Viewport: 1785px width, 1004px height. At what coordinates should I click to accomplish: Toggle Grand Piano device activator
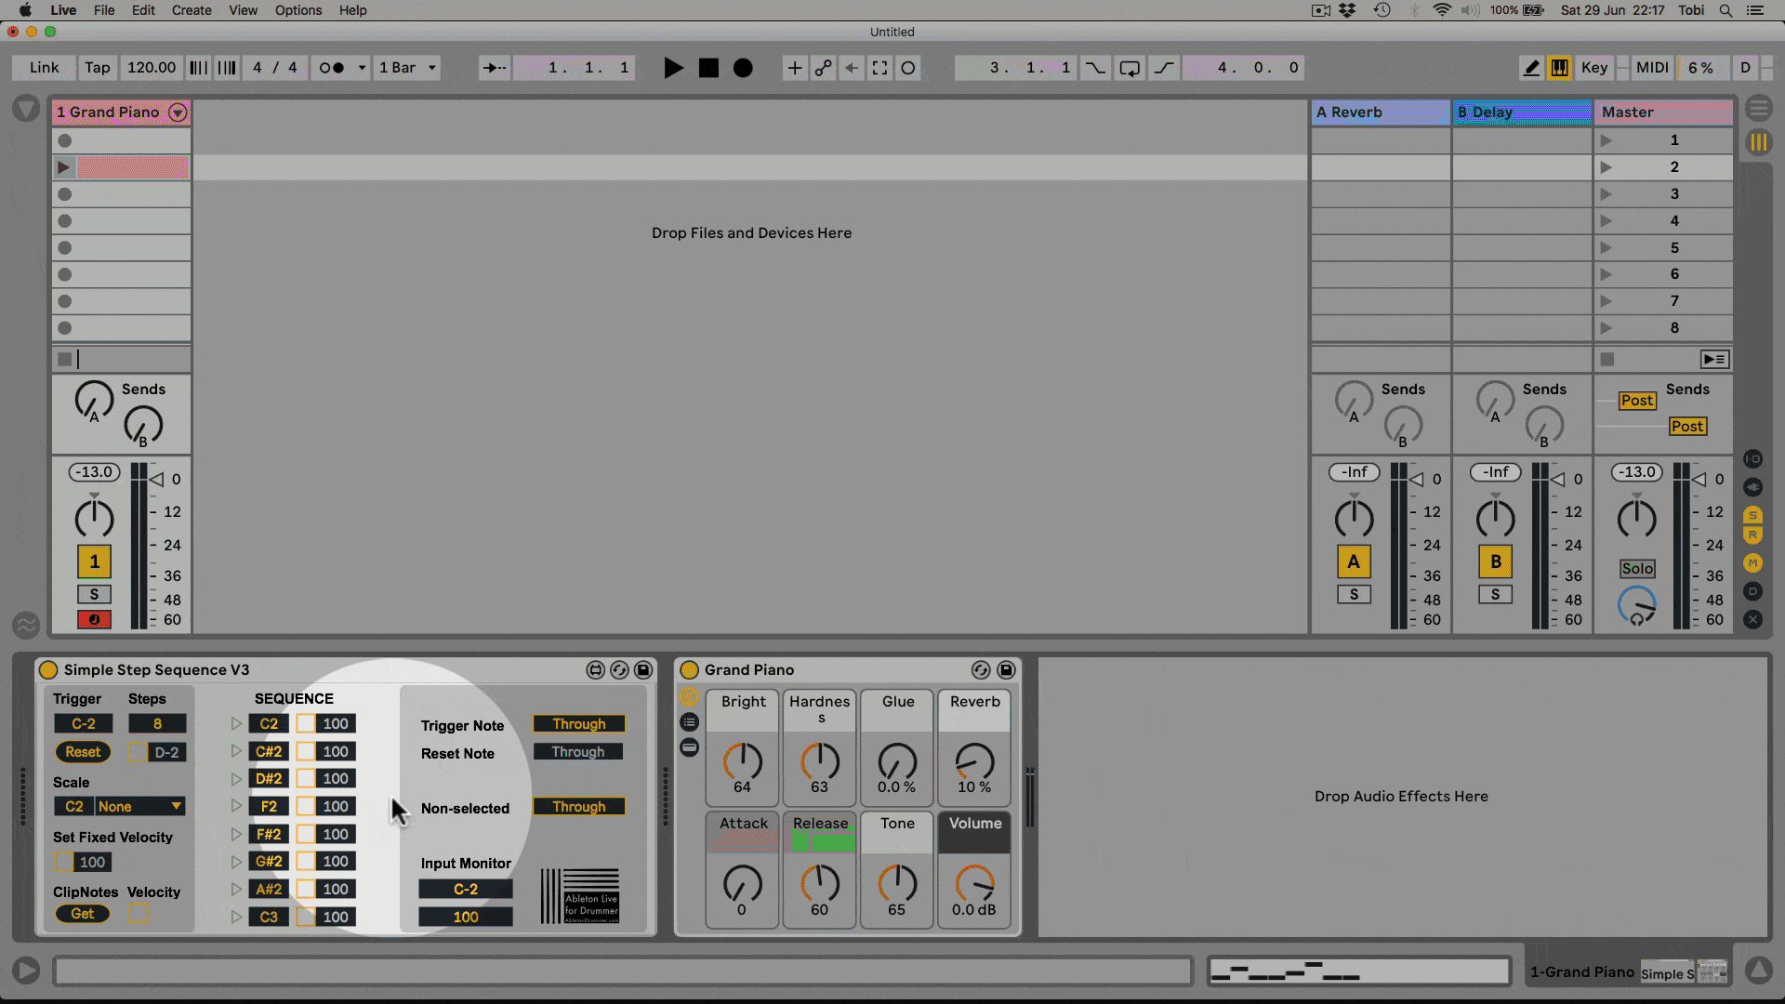click(x=689, y=670)
